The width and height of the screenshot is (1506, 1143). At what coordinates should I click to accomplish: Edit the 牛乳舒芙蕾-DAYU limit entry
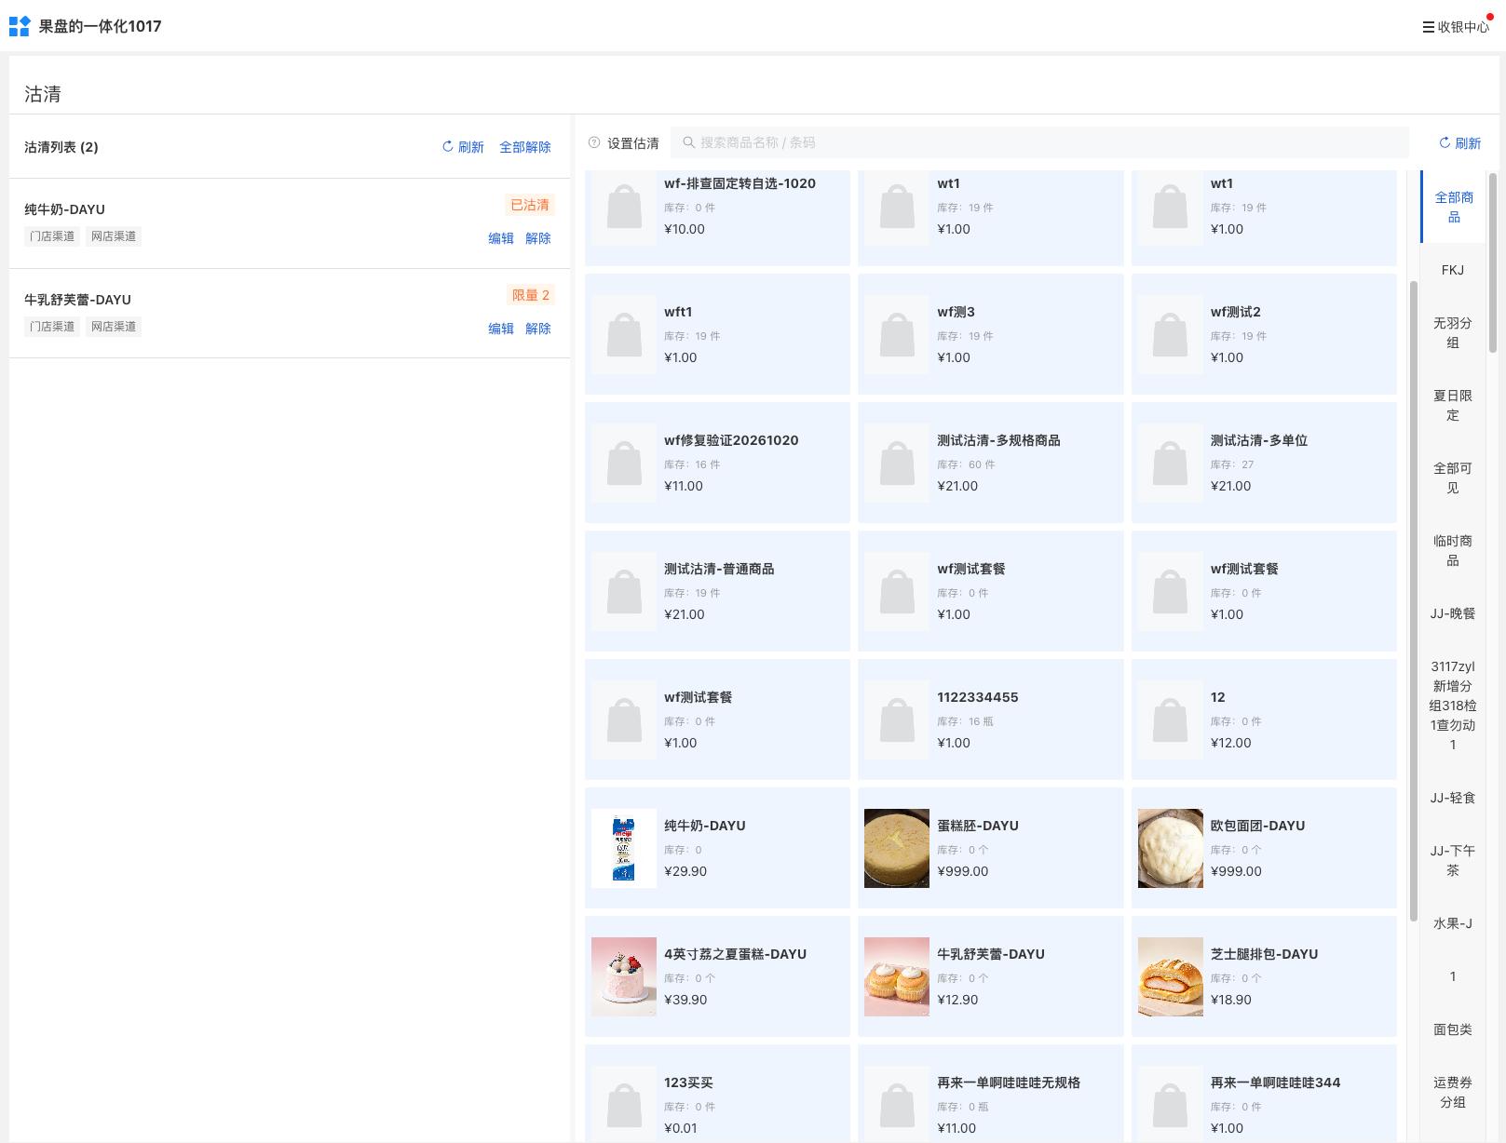coord(501,328)
